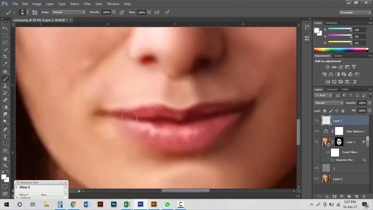Switch to the Paths tab
This screenshot has width=373, height=210.
click(x=345, y=89)
